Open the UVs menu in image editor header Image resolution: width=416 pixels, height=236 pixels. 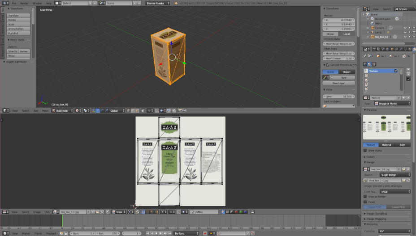coord(47,212)
